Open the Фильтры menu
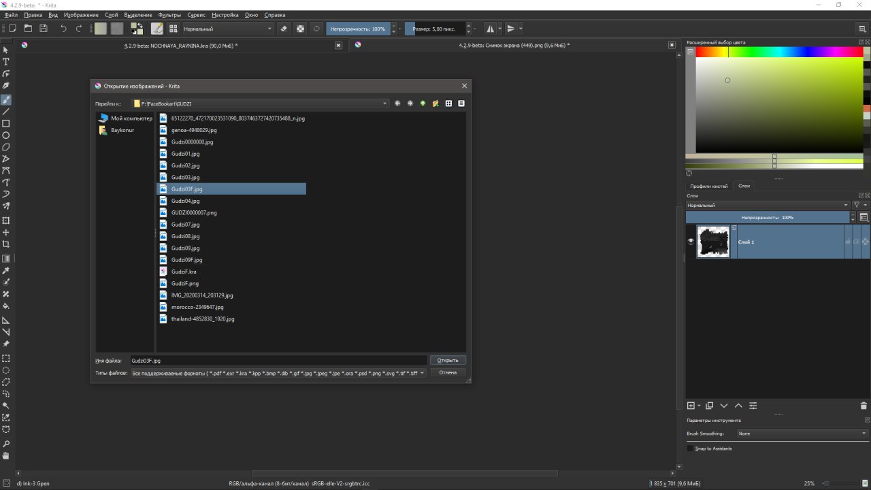The image size is (871, 490). 169,14
